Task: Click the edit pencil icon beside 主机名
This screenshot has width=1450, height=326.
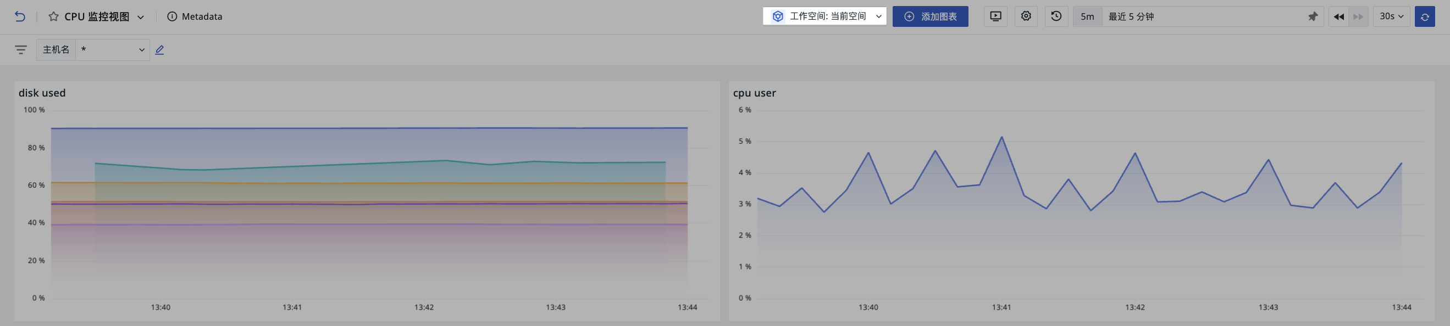Action: (x=159, y=50)
